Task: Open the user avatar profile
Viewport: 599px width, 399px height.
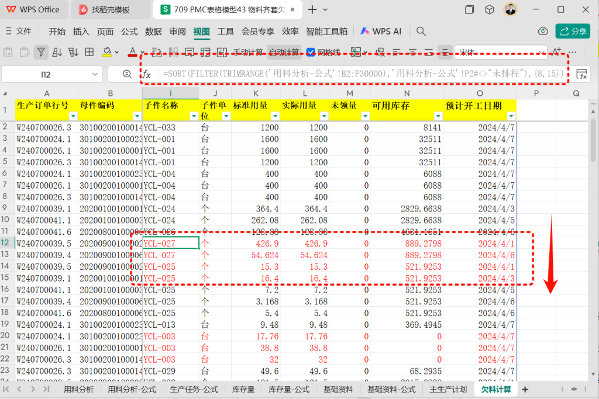Action: 511,9
